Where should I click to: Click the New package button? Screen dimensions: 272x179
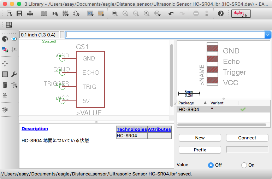tap(200, 138)
